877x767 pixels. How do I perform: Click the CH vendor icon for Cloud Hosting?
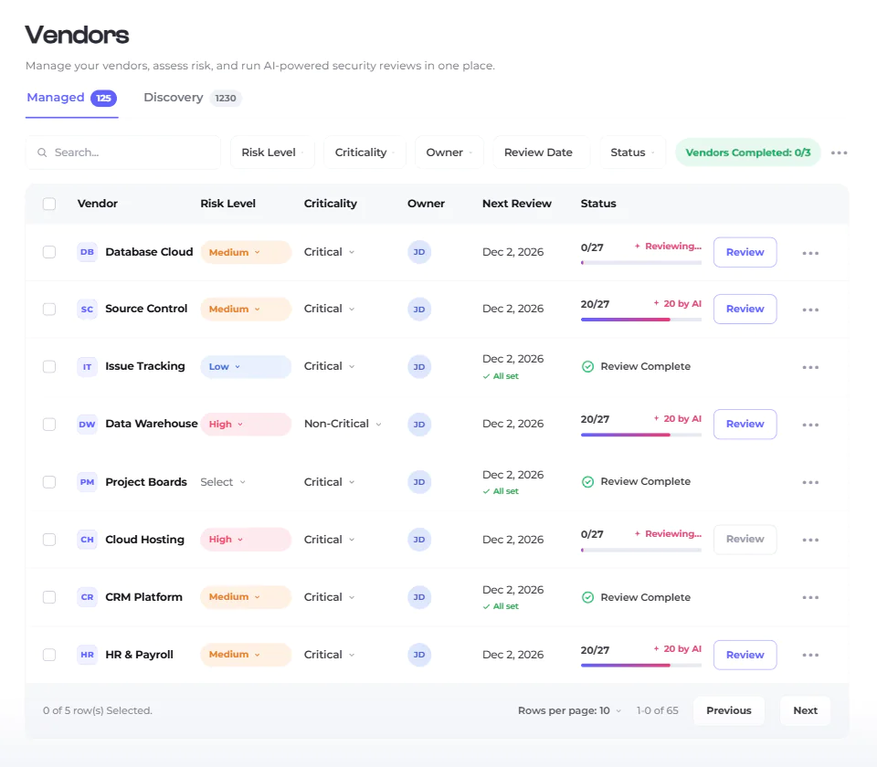click(88, 540)
